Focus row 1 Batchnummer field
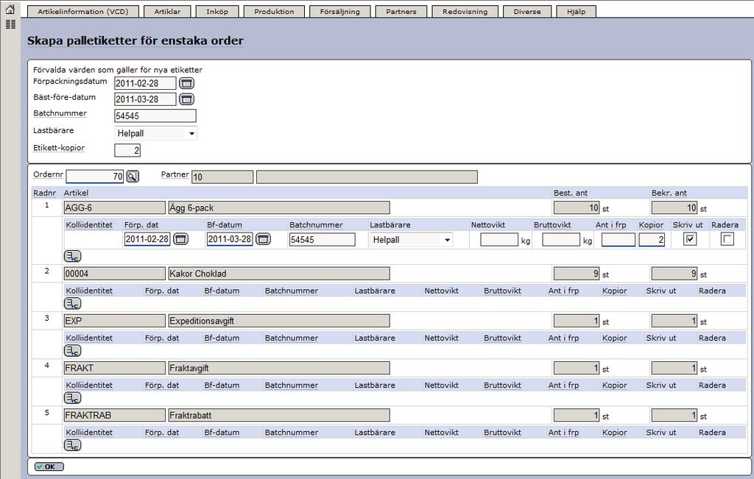Viewport: 754px width, 479px height. coord(323,239)
